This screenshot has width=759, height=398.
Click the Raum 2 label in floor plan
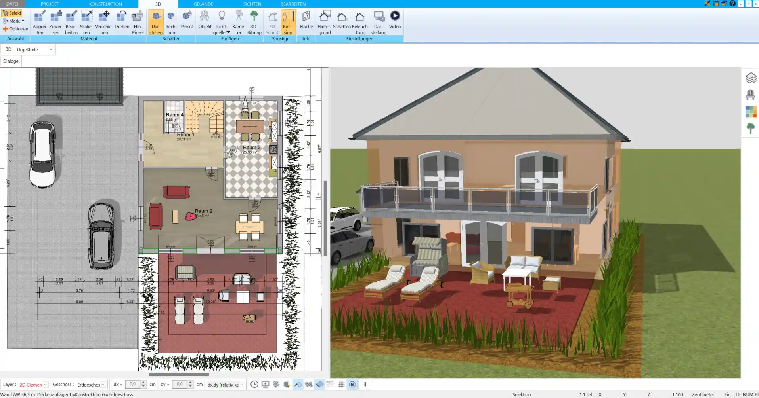point(203,211)
